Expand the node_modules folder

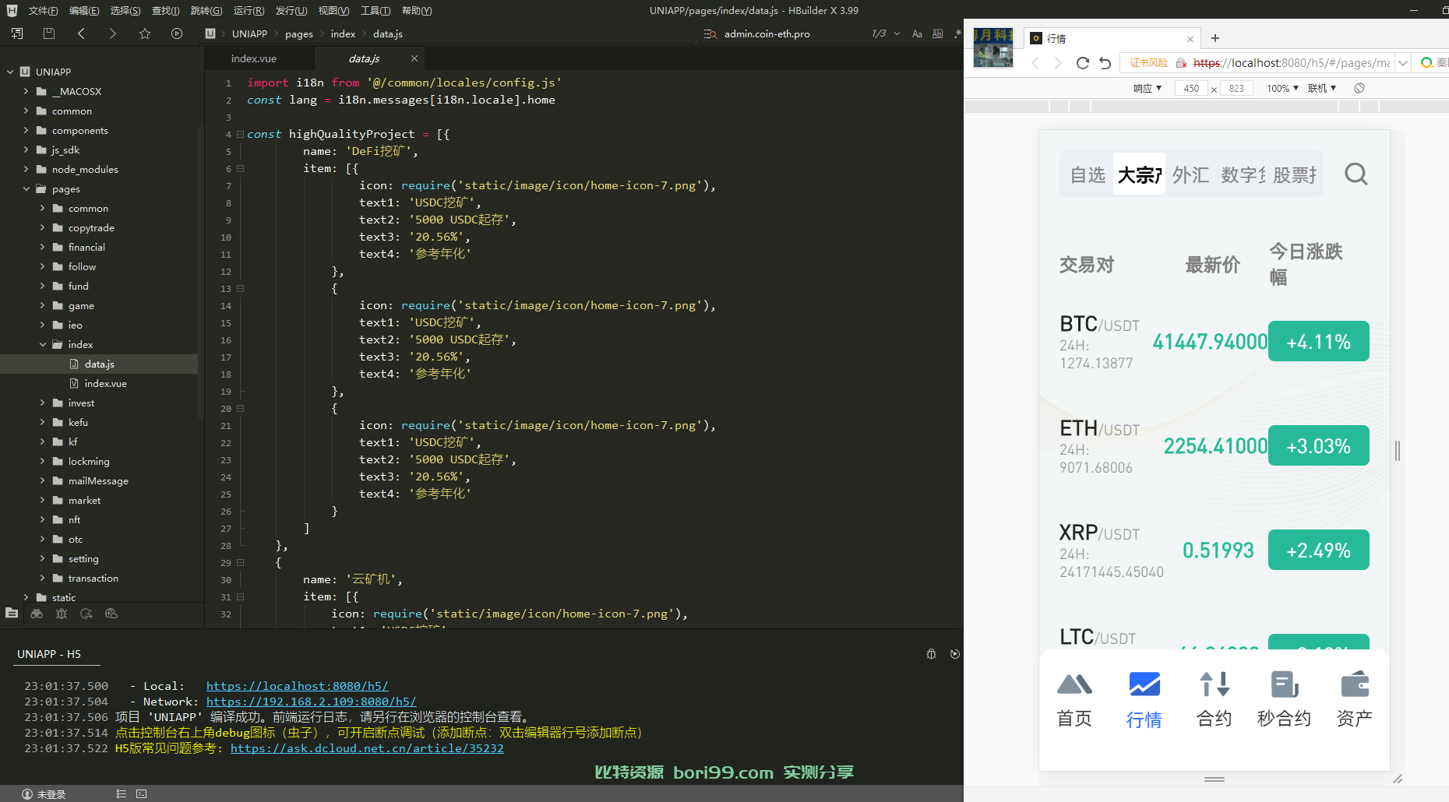coord(26,169)
